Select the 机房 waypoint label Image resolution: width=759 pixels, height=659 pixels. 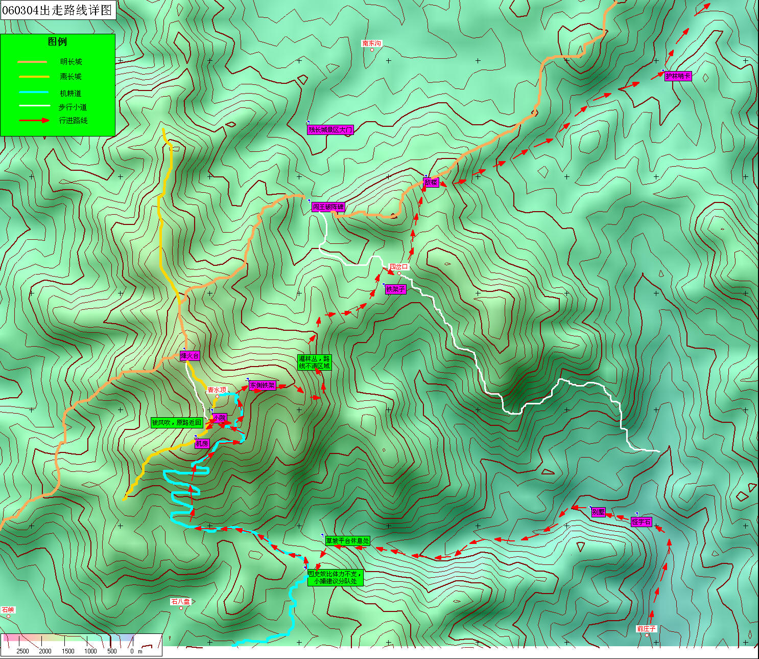[202, 444]
